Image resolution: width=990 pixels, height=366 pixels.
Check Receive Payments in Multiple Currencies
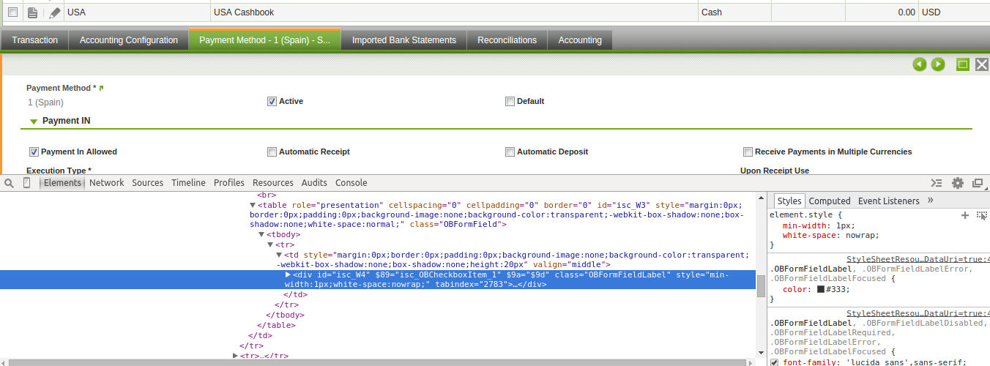(x=748, y=152)
